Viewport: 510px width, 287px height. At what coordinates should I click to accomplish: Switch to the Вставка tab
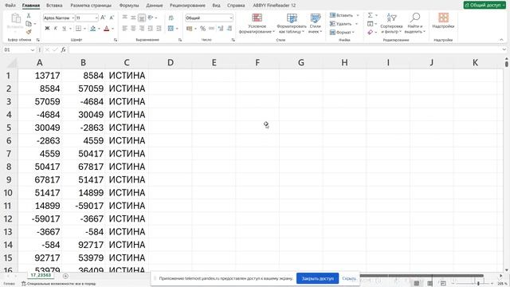coord(54,6)
